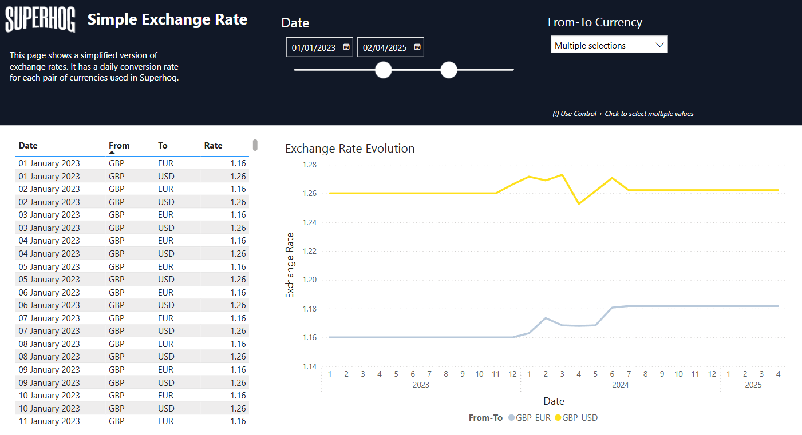The width and height of the screenshot is (802, 435).
Task: Open the end date calendar picker icon
Action: pos(417,47)
